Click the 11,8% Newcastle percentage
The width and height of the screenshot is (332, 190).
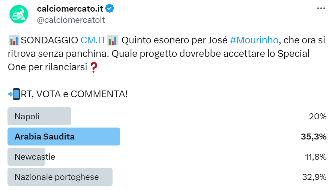click(315, 157)
